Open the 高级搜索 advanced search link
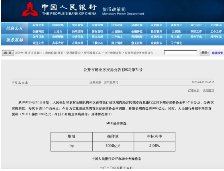The width and height of the screenshot is (224, 171). click(217, 53)
